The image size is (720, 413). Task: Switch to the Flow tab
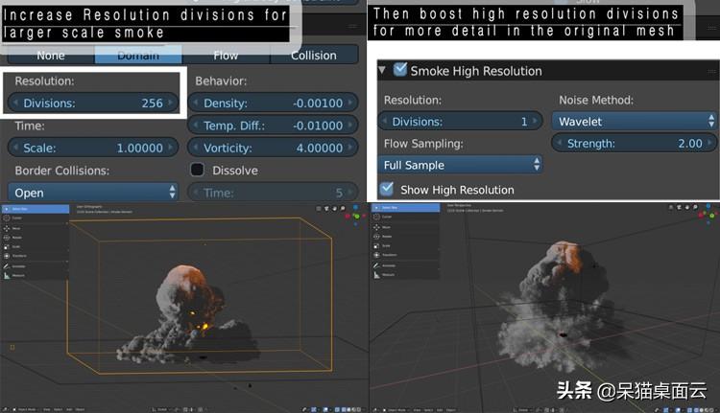[226, 56]
